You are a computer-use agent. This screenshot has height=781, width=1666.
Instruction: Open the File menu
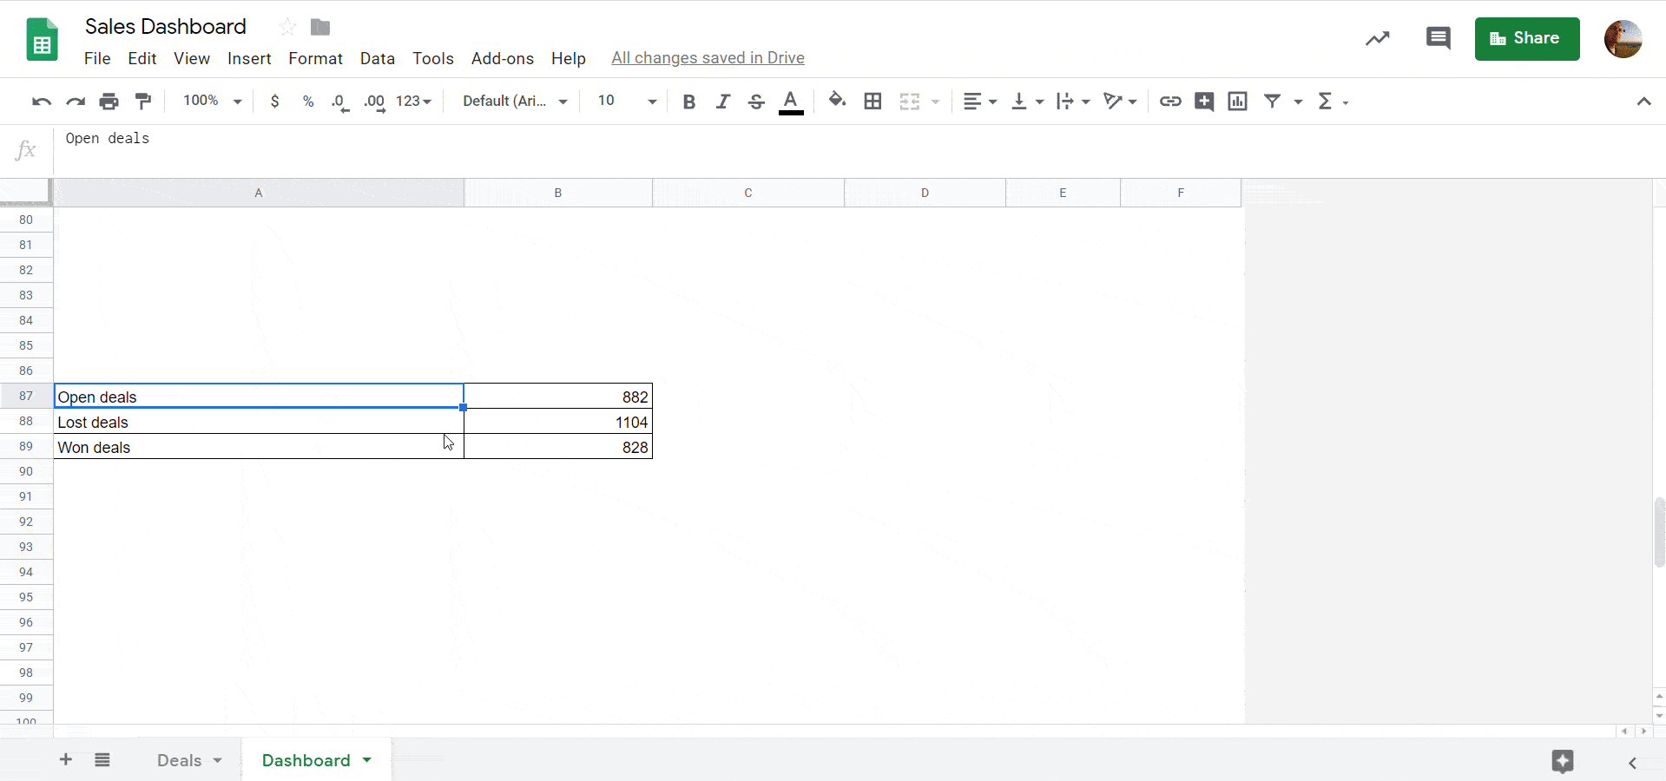97,58
